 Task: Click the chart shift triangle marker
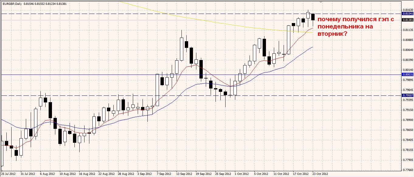321,2
